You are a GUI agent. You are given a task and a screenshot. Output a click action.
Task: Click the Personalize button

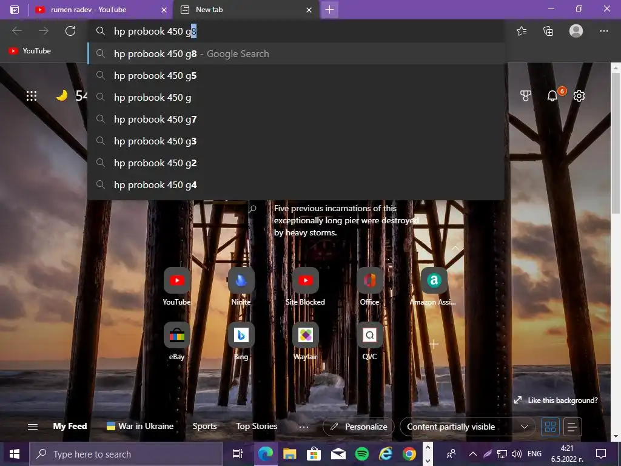click(358, 427)
